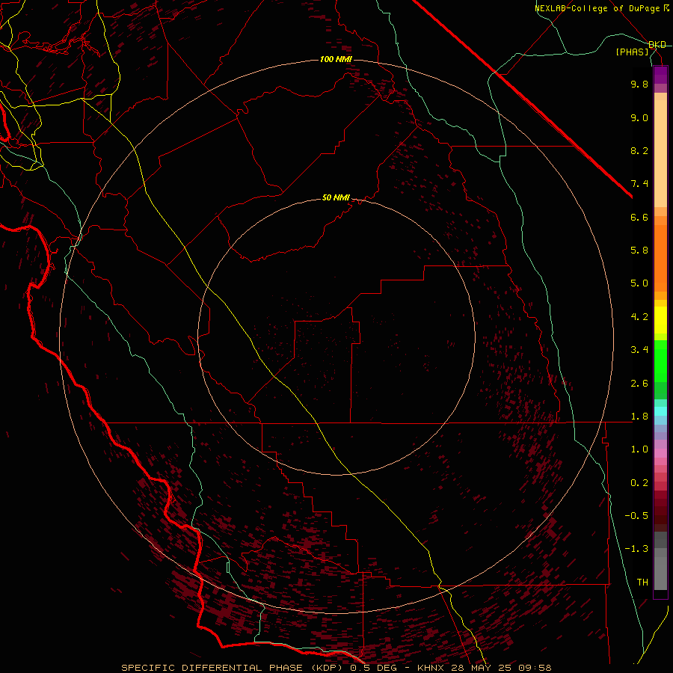Click the BKD label near the top right
The image size is (673, 673).
coord(657,45)
